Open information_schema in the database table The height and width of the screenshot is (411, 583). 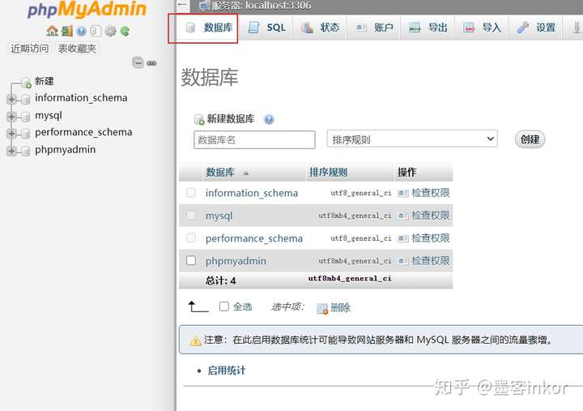click(x=252, y=193)
